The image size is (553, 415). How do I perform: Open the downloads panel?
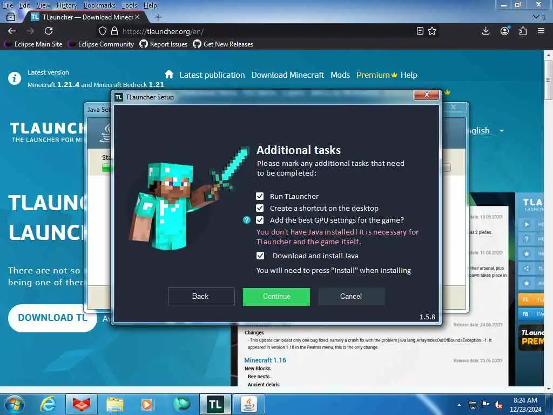pyautogui.click(x=485, y=31)
